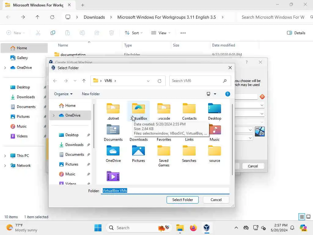Viewport: 313px width, 235px height.
Task: Open the Documents folder in the file grid
Action: (x=113, y=133)
